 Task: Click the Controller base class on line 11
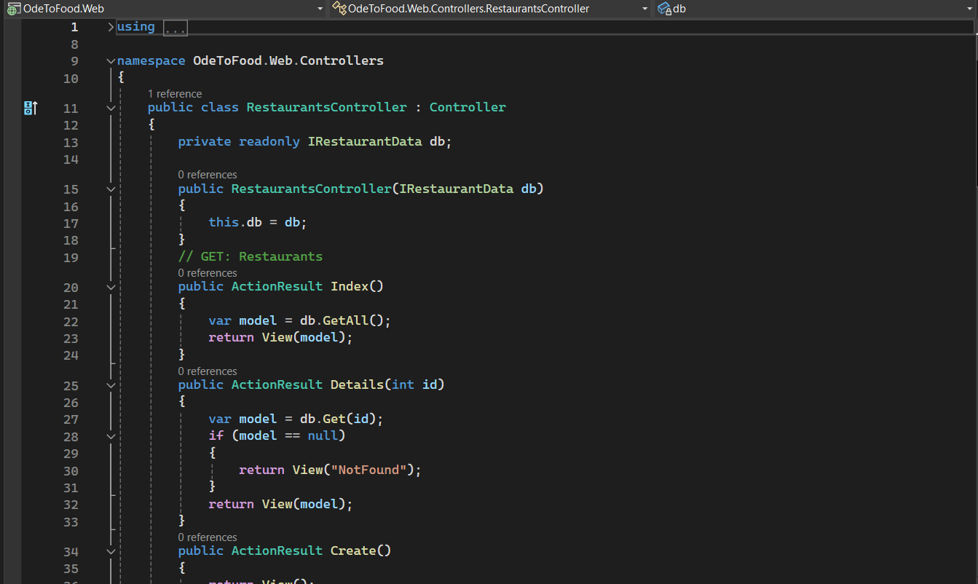coord(468,107)
